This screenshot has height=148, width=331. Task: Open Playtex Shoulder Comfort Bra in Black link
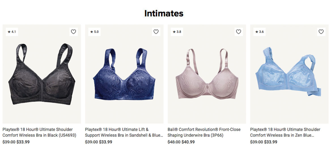coord(39,132)
